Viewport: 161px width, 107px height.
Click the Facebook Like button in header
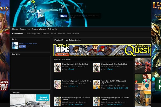coord(64,16)
